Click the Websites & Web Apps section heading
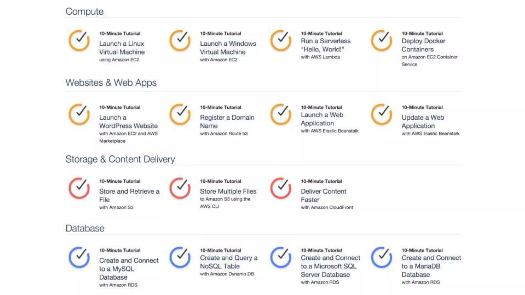The width and height of the screenshot is (525, 295). coord(111,83)
